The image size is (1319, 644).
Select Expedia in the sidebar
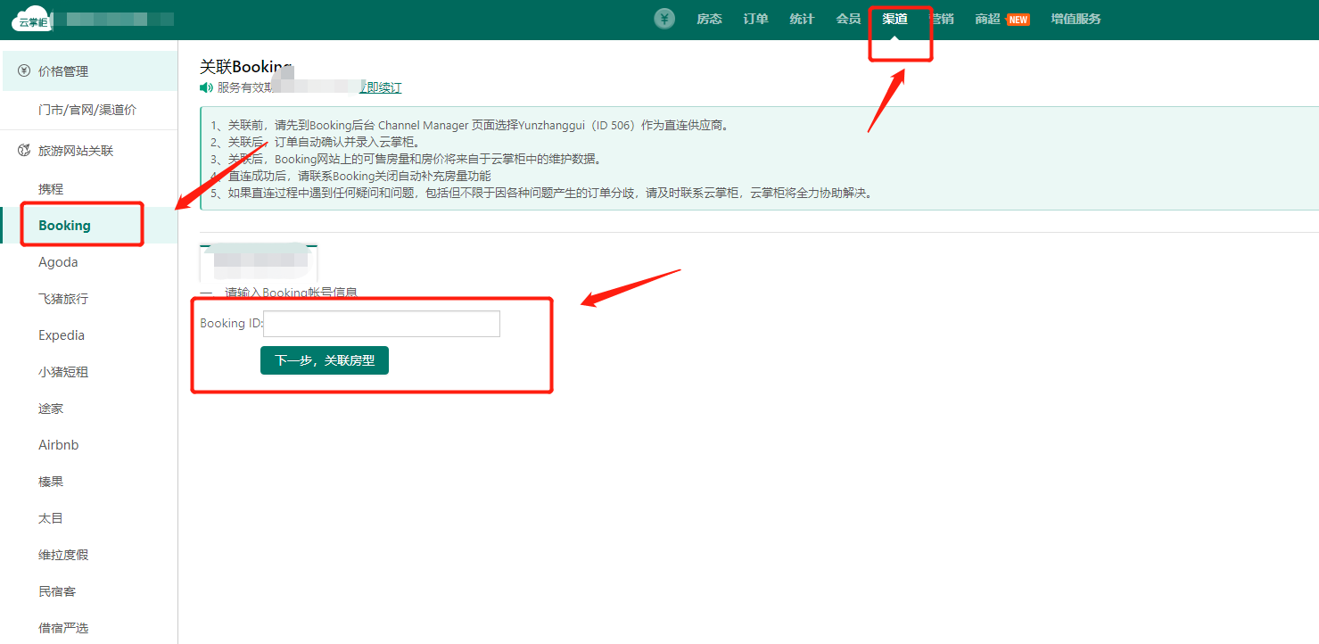pyautogui.click(x=62, y=335)
